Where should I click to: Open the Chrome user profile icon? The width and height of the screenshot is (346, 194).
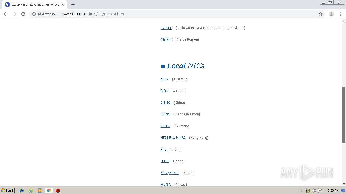[331, 14]
